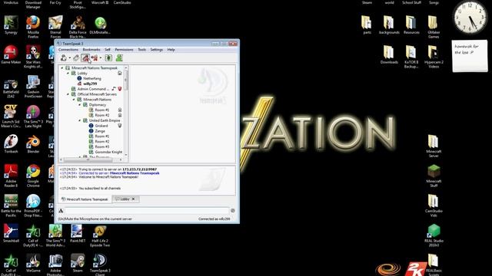Open the Half-Life 2 Episode Two desktop icon
492x276 pixels.
[100, 236]
